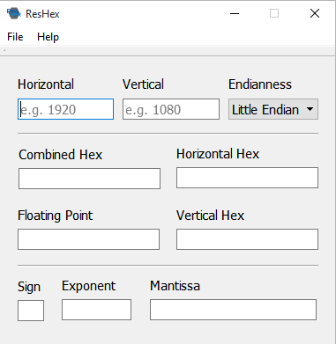Click the Exponent value field
The width and height of the screenshot is (336, 344).
click(96, 310)
